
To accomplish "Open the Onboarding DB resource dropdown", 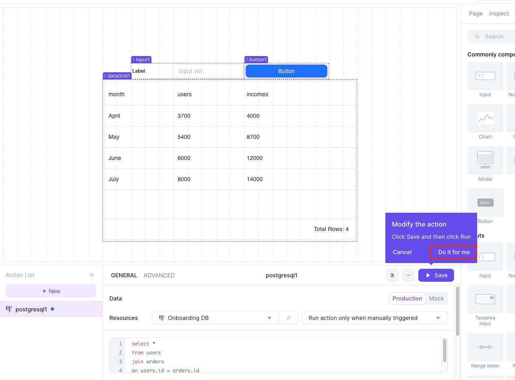I will [x=215, y=318].
